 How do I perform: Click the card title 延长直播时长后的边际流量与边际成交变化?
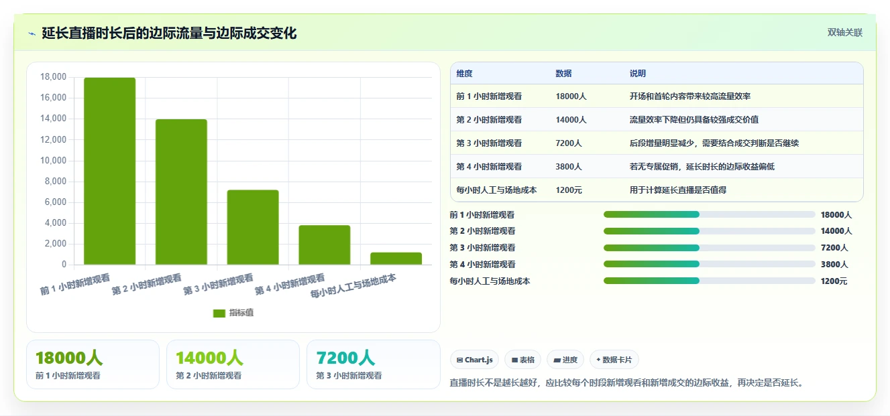[169, 33]
